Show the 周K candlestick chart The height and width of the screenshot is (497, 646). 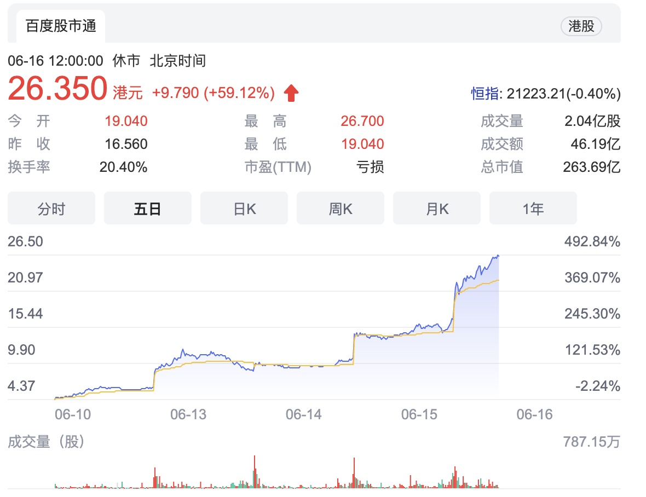[x=341, y=209]
